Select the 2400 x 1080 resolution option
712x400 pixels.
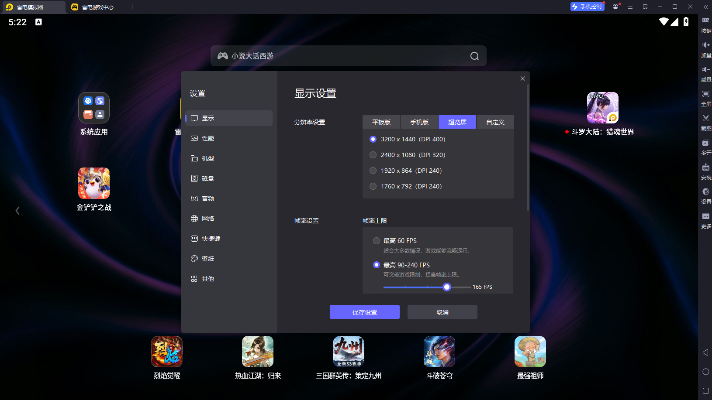(373, 155)
